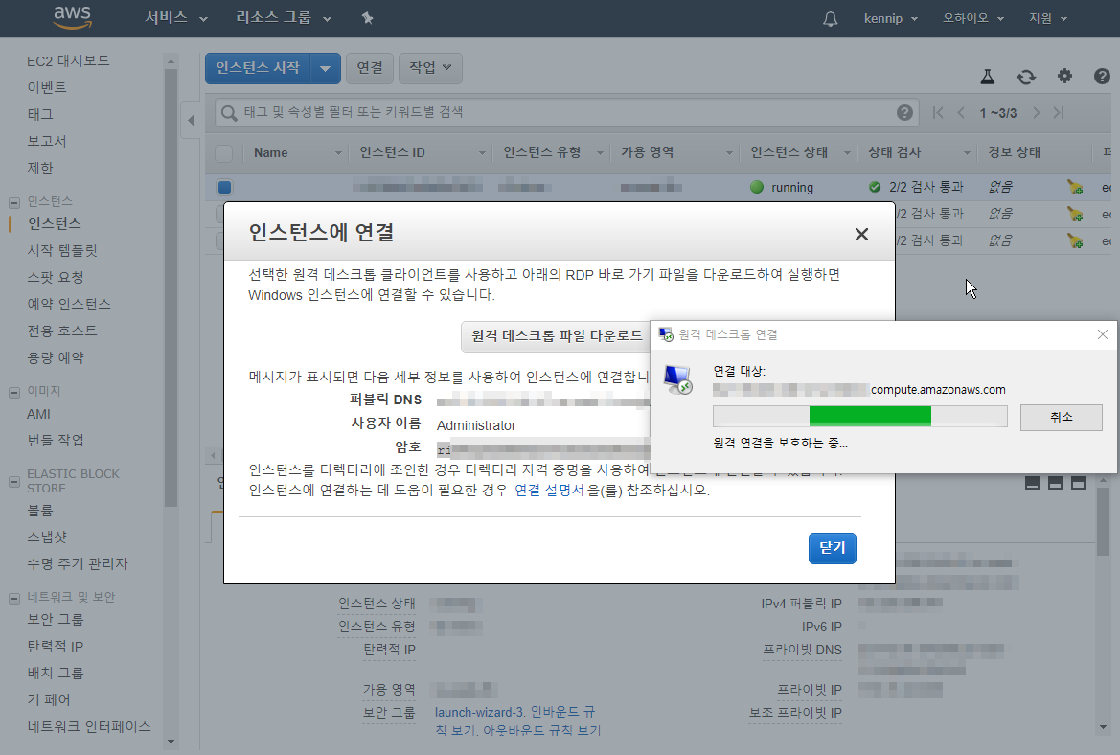The width and height of the screenshot is (1120, 755).
Task: Click the search magnifier icon
Action: click(229, 113)
